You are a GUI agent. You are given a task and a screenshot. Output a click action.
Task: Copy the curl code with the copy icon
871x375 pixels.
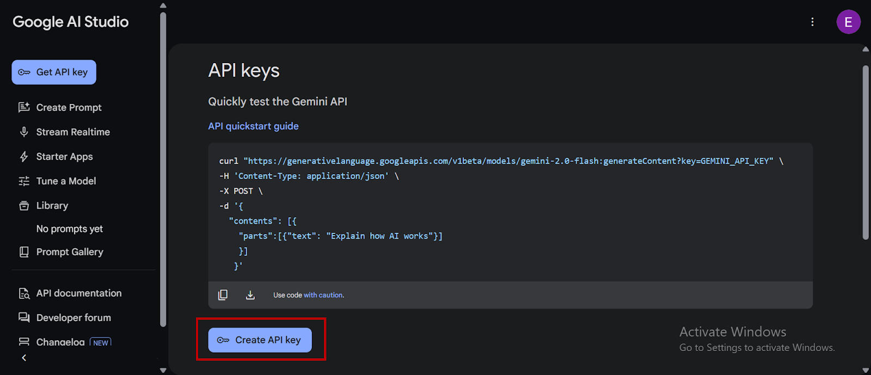pos(223,295)
